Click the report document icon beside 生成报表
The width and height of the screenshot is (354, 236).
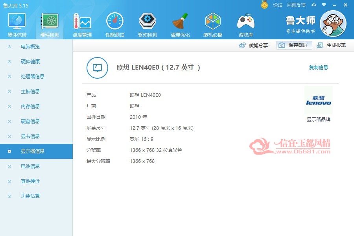pos(319,45)
